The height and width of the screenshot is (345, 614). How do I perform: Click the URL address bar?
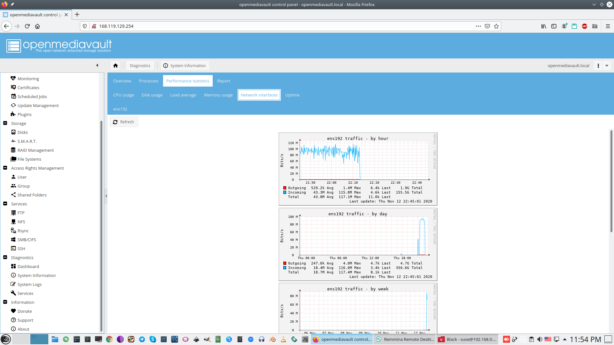(x=281, y=26)
